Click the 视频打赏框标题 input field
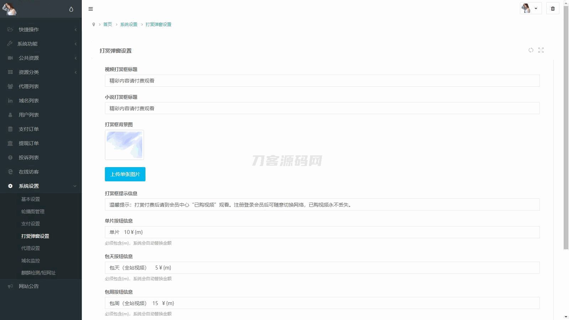The width and height of the screenshot is (569, 320). [x=322, y=81]
